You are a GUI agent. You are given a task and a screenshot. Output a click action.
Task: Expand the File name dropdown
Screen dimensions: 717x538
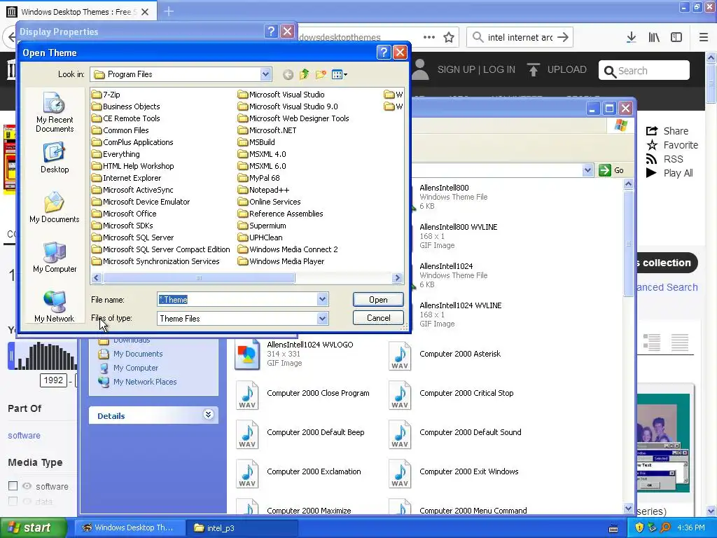click(322, 300)
